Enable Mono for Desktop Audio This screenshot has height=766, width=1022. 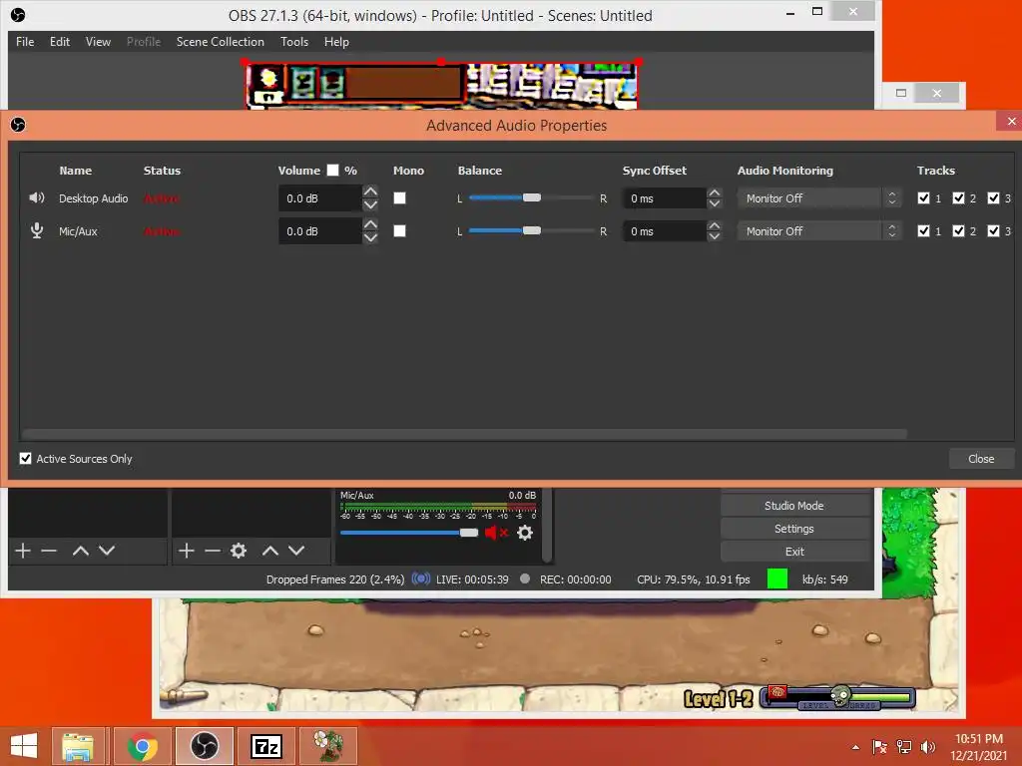click(x=399, y=198)
